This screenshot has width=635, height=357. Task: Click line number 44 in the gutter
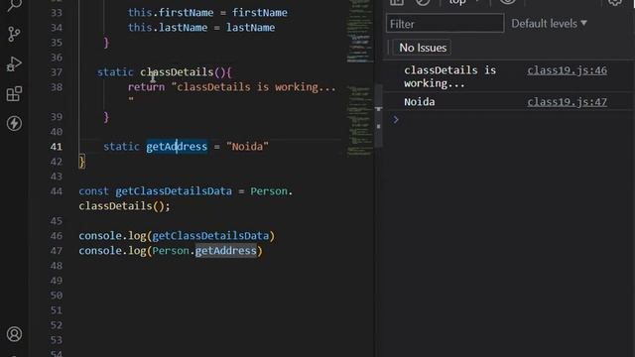pyautogui.click(x=57, y=191)
